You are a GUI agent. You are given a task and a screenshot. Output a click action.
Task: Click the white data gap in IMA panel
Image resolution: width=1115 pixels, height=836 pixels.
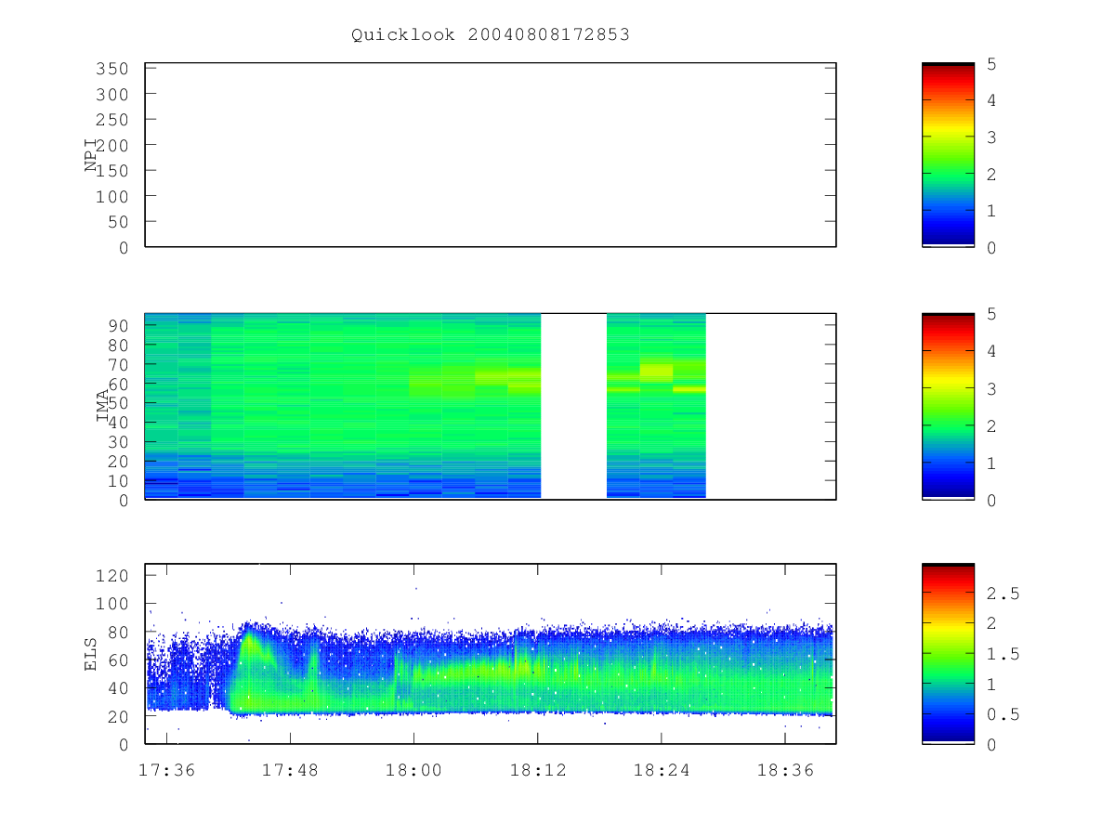click(573, 406)
